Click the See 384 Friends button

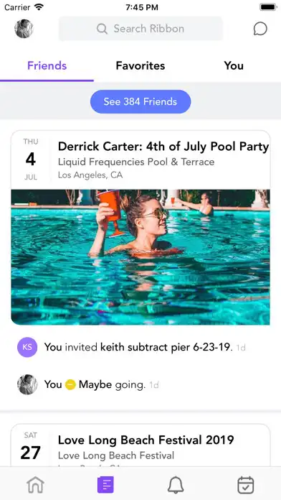[x=140, y=102]
